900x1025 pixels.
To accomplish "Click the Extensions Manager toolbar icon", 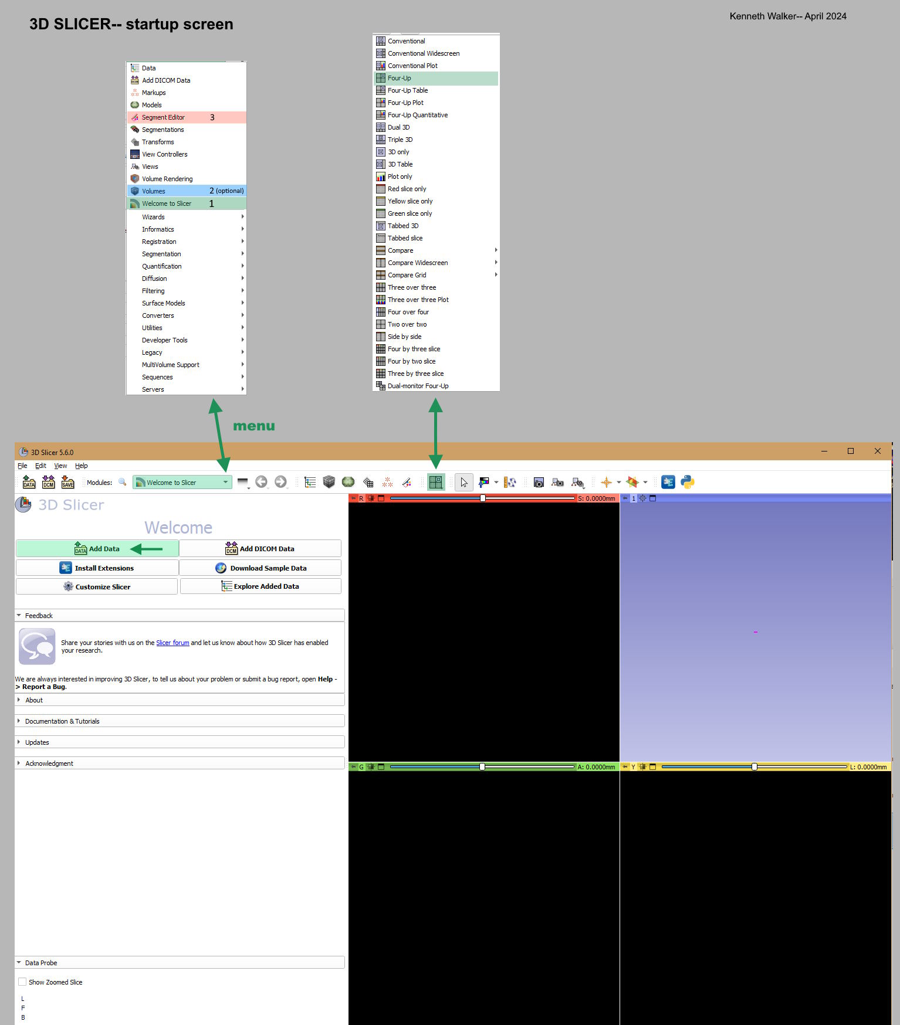I will 668,482.
